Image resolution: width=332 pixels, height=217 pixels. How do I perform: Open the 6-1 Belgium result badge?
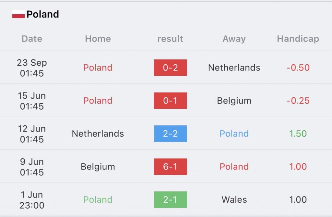[170, 167]
